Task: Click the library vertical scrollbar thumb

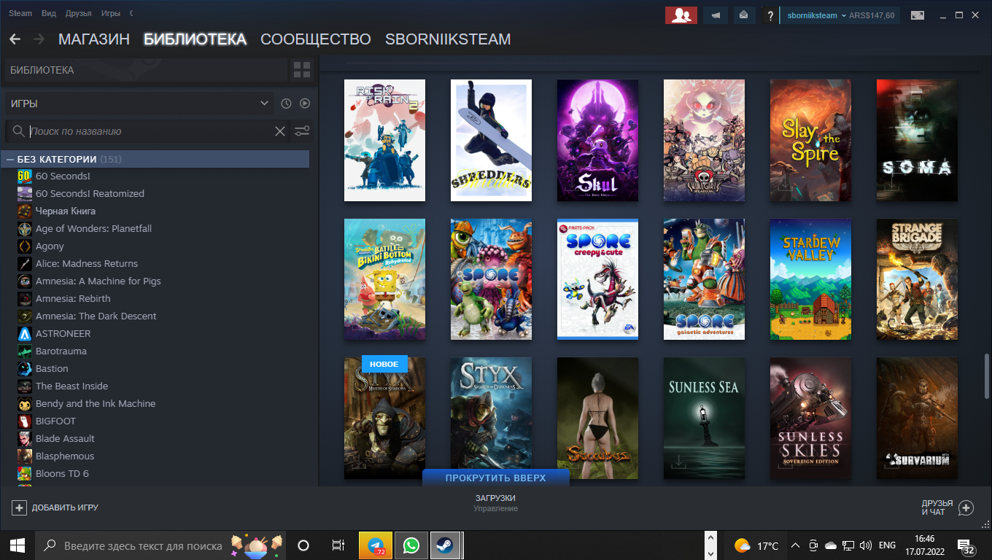Action: pos(987,376)
